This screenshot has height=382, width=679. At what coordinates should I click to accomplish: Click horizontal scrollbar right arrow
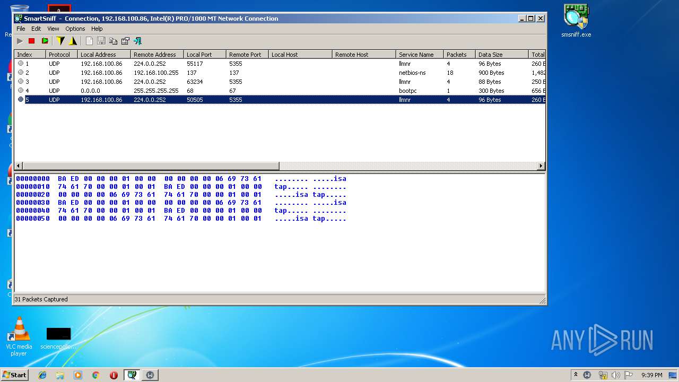click(541, 166)
